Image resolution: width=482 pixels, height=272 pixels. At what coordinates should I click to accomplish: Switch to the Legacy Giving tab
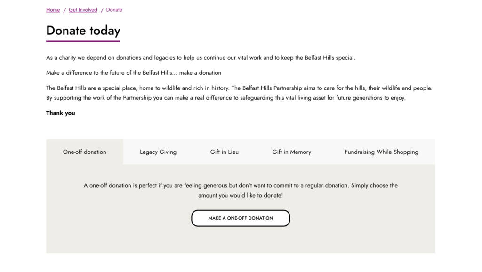(x=158, y=152)
